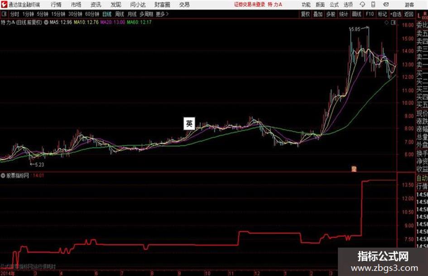The image size is (428, 276).
Task: Switch to 分时 time-sharing view
Action: click(14, 14)
